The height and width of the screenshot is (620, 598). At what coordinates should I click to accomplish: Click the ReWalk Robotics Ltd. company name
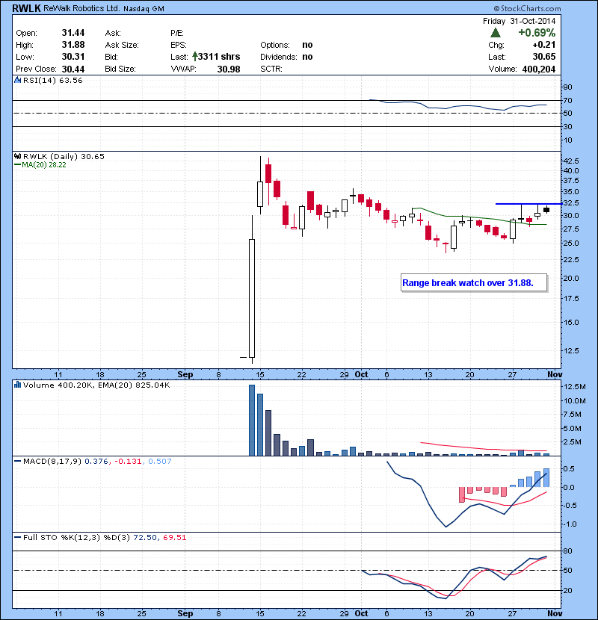[x=81, y=8]
